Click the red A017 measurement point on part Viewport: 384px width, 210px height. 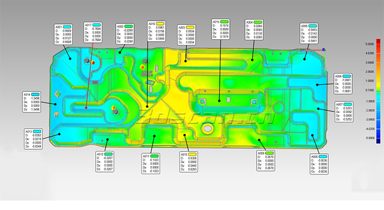(x=86, y=108)
